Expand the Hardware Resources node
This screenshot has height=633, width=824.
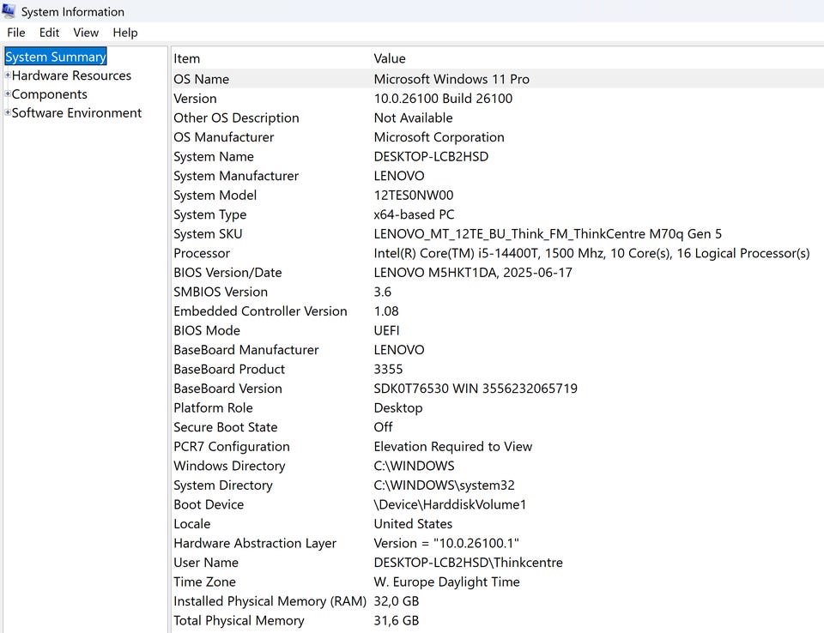pos(8,75)
